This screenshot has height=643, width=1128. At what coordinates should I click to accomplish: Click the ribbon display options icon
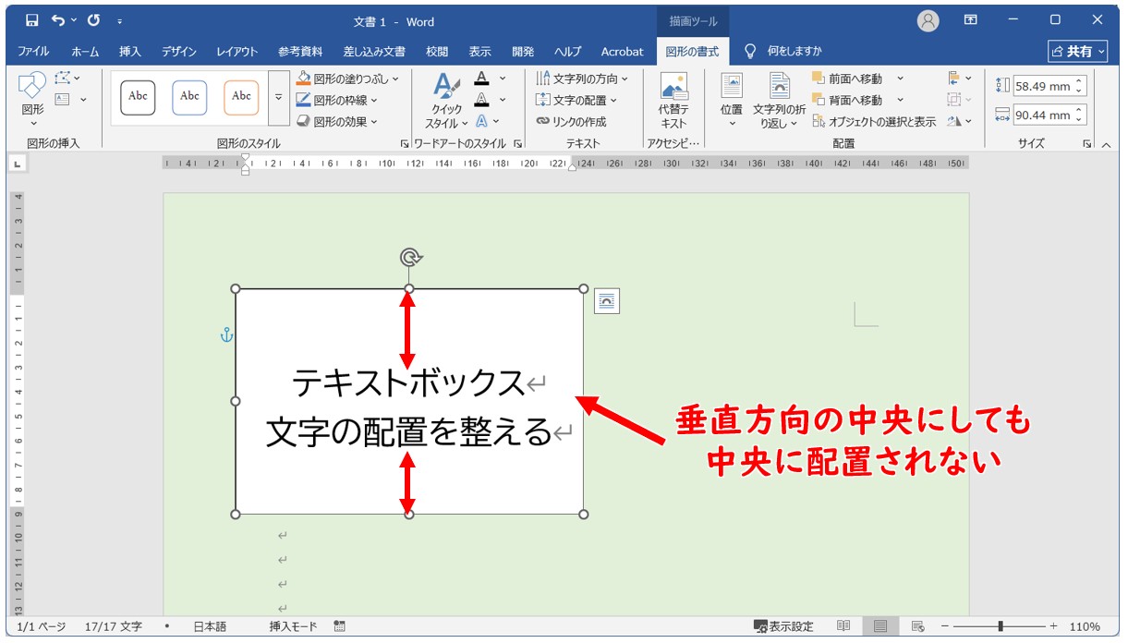tap(970, 19)
